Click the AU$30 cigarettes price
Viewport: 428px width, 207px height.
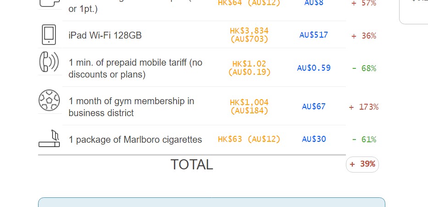(314, 139)
